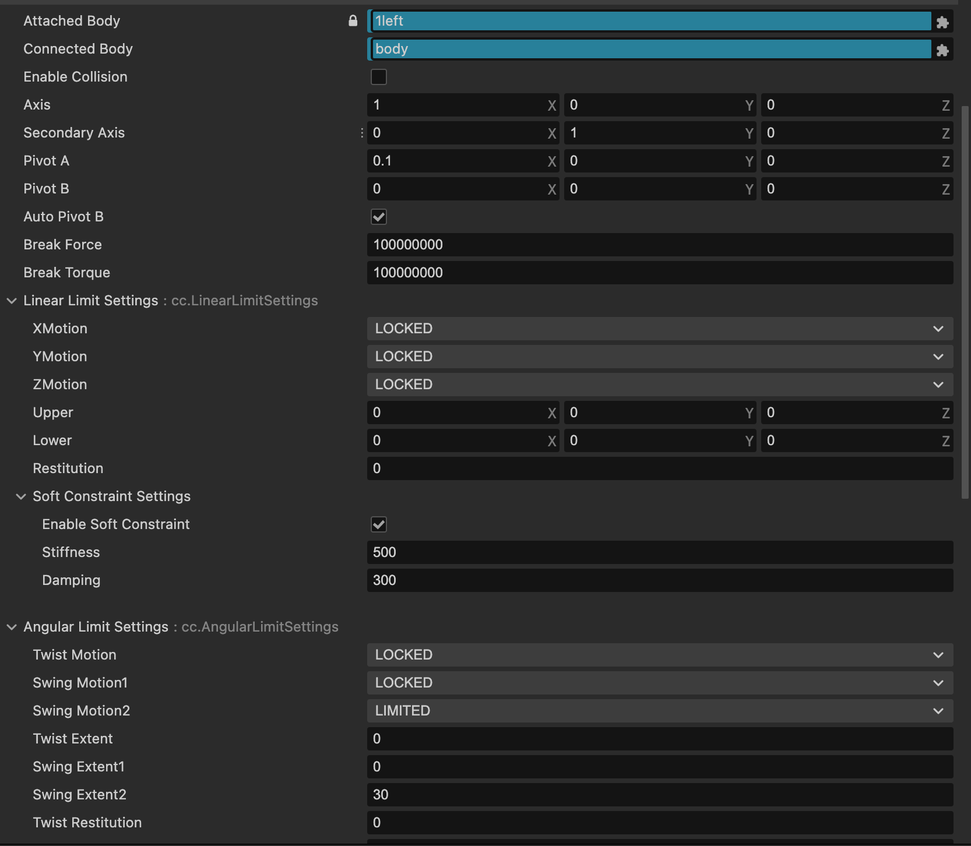Select the Attached Body 1left field
This screenshot has width=971, height=846.
(x=651, y=21)
